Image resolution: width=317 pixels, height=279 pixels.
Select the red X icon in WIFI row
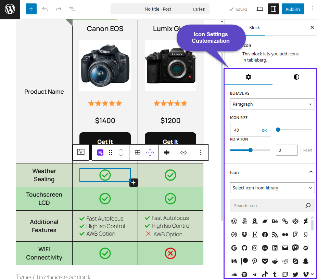170,253
